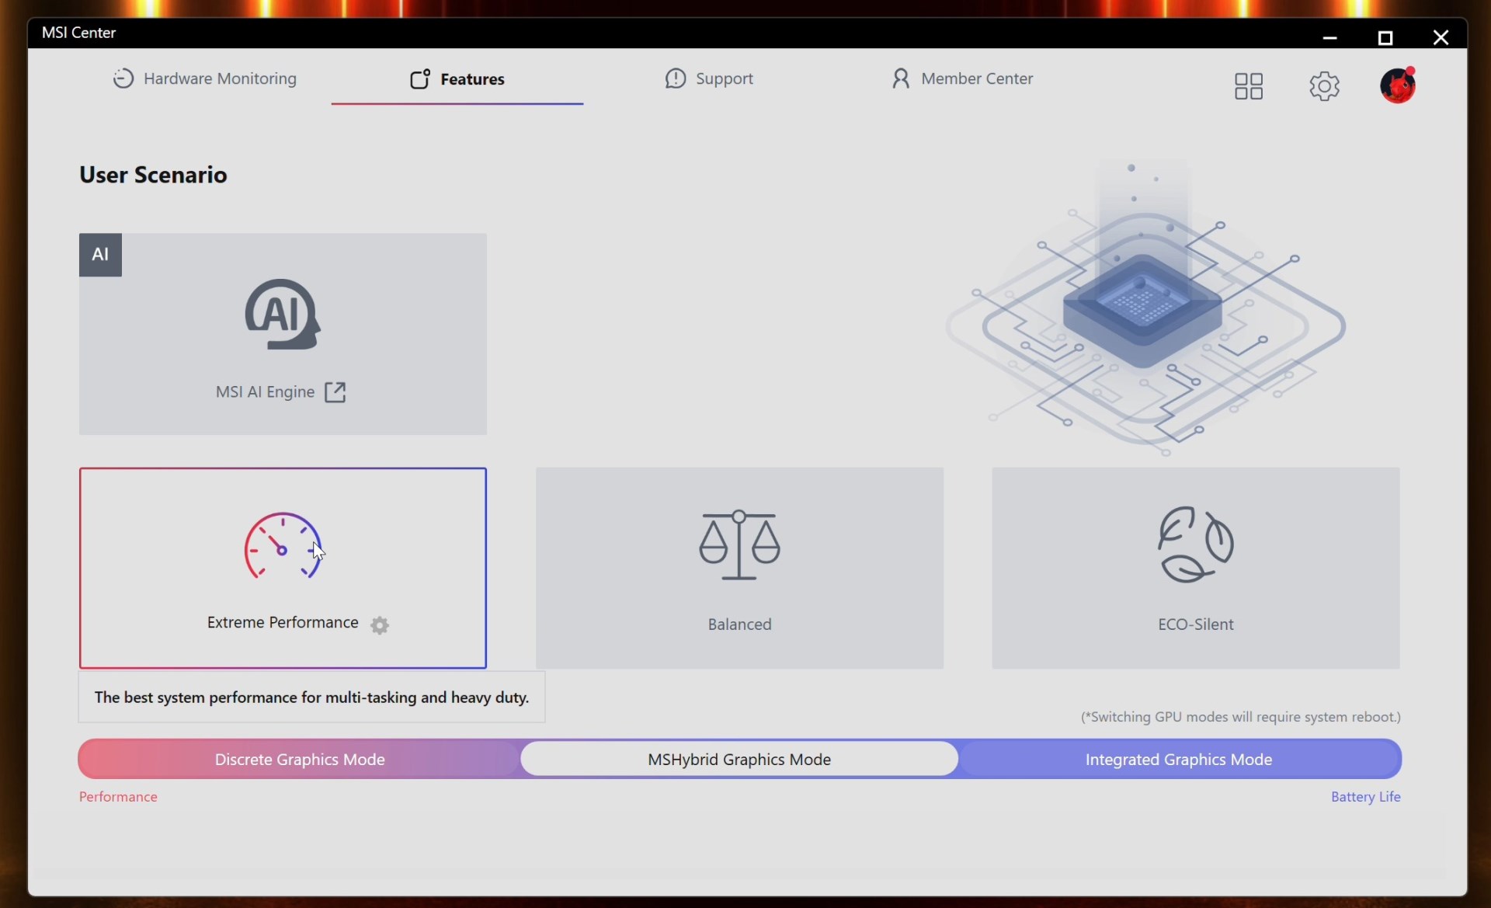Click the AI badge on the engine tile

tap(100, 255)
